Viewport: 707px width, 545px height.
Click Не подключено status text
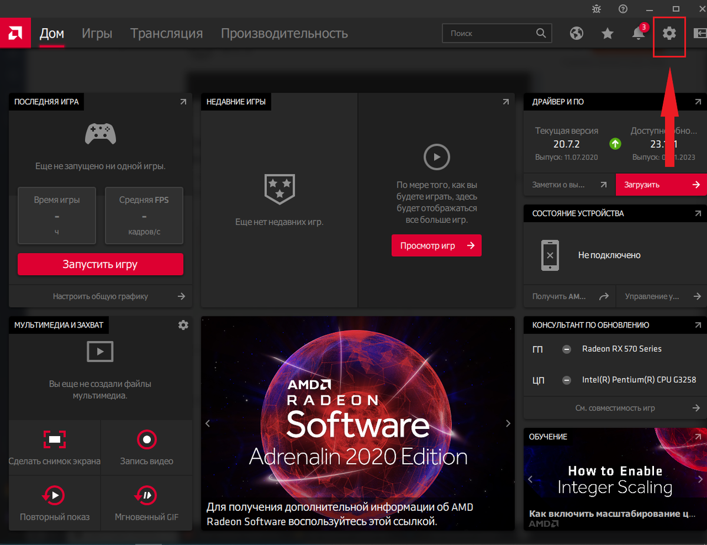609,255
